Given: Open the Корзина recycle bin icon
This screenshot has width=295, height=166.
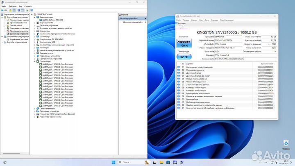Looking at the screenshot, I should pyautogui.click(x=286, y=145).
